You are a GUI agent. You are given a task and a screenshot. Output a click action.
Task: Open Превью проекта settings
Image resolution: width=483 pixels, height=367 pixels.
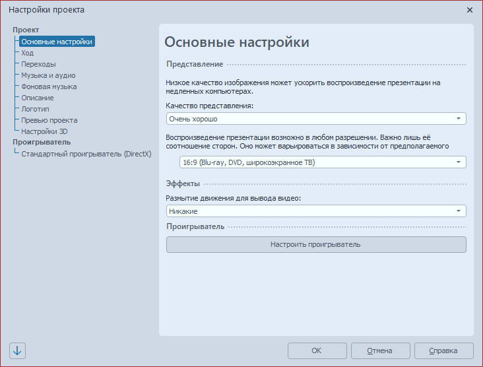click(49, 120)
